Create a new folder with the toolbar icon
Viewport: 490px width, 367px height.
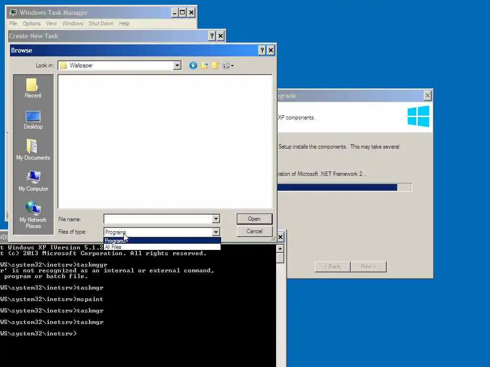[215, 65]
